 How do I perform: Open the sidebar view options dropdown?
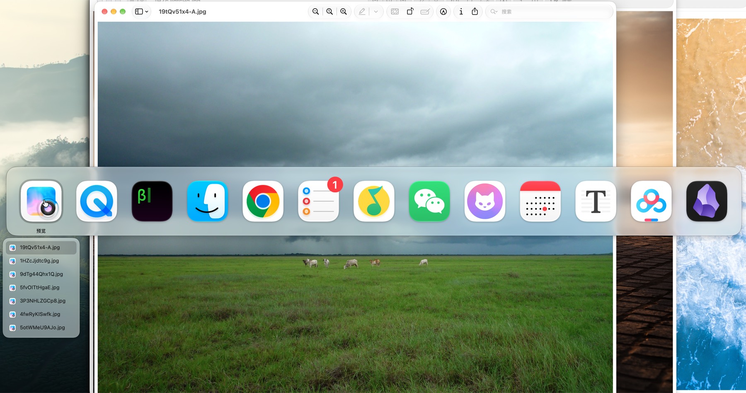pyautogui.click(x=142, y=12)
